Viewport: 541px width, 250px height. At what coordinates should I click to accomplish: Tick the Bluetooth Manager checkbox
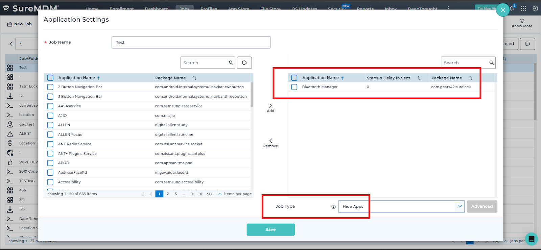point(294,87)
